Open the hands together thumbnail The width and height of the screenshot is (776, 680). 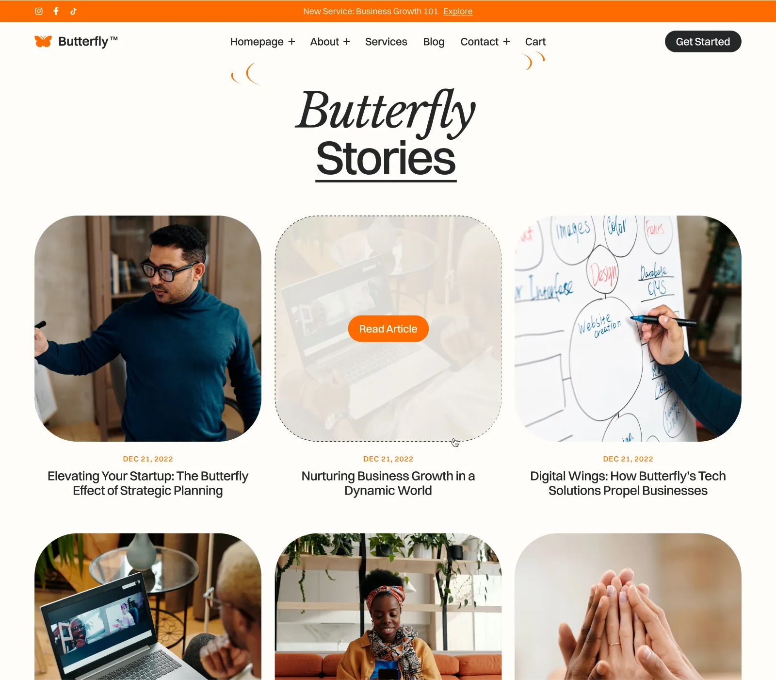pos(628,607)
